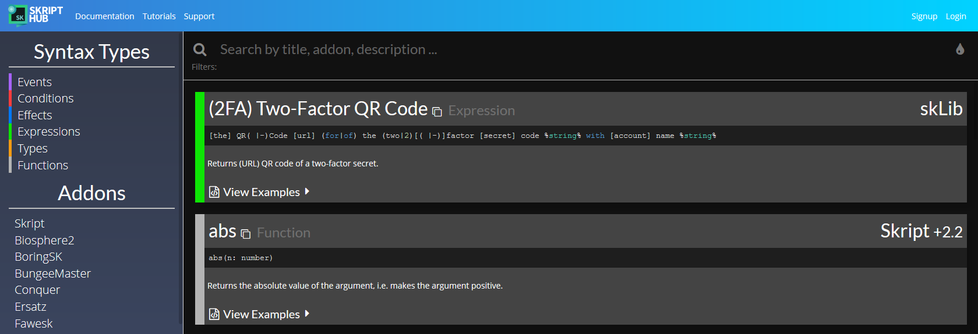Click the Filters: label
The width and height of the screenshot is (978, 334).
pos(204,67)
